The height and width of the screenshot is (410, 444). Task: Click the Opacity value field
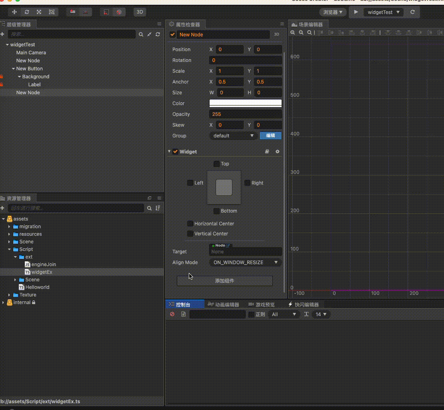coord(246,114)
